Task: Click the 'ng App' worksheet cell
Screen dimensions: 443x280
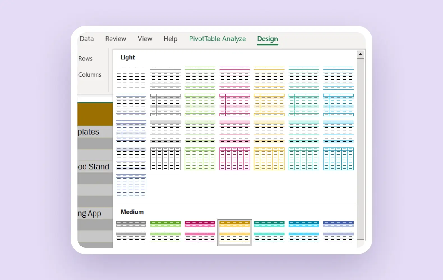Action: [95, 213]
